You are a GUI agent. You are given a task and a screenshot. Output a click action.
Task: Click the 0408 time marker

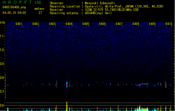136,24
